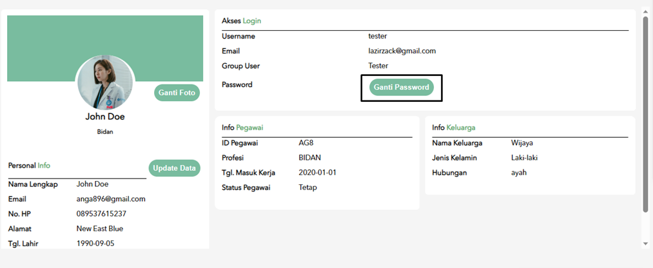Screen dimensions: 653x268
Task: Click the anga896@gmail.com email value
Action: pyautogui.click(x=111, y=199)
